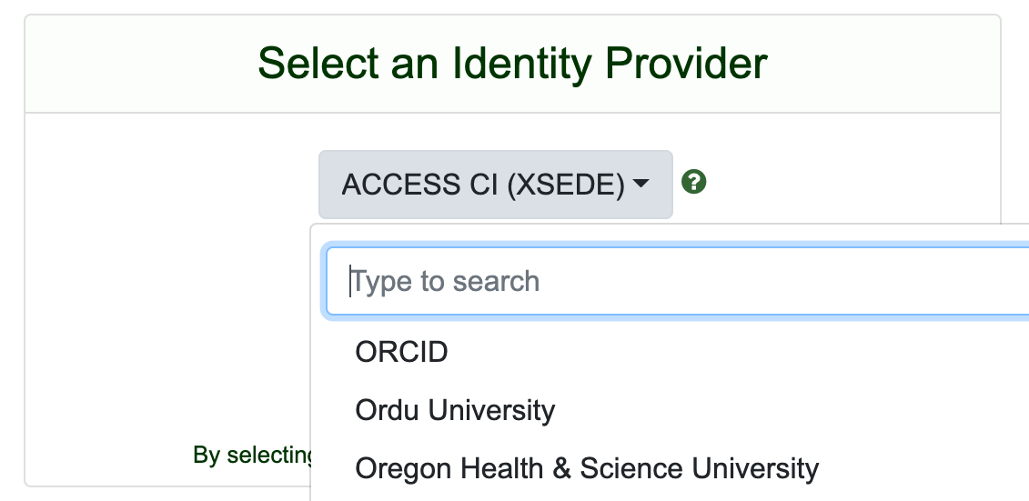Click the green panel title text
The image size is (1029, 501).
click(x=512, y=64)
